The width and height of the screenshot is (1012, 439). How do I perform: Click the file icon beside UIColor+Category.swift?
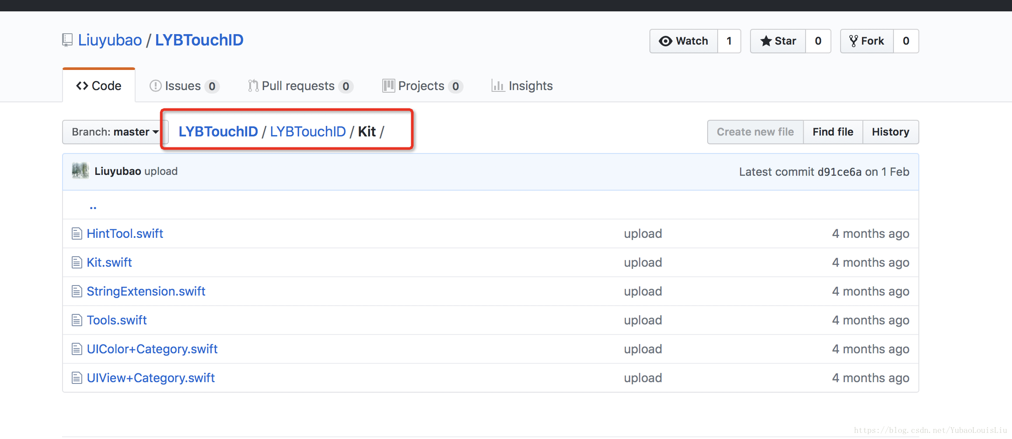coord(77,349)
